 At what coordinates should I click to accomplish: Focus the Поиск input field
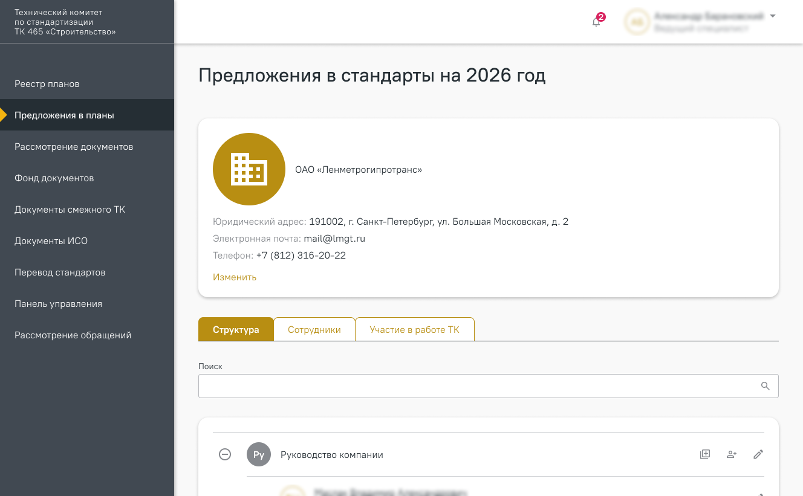pyautogui.click(x=478, y=386)
